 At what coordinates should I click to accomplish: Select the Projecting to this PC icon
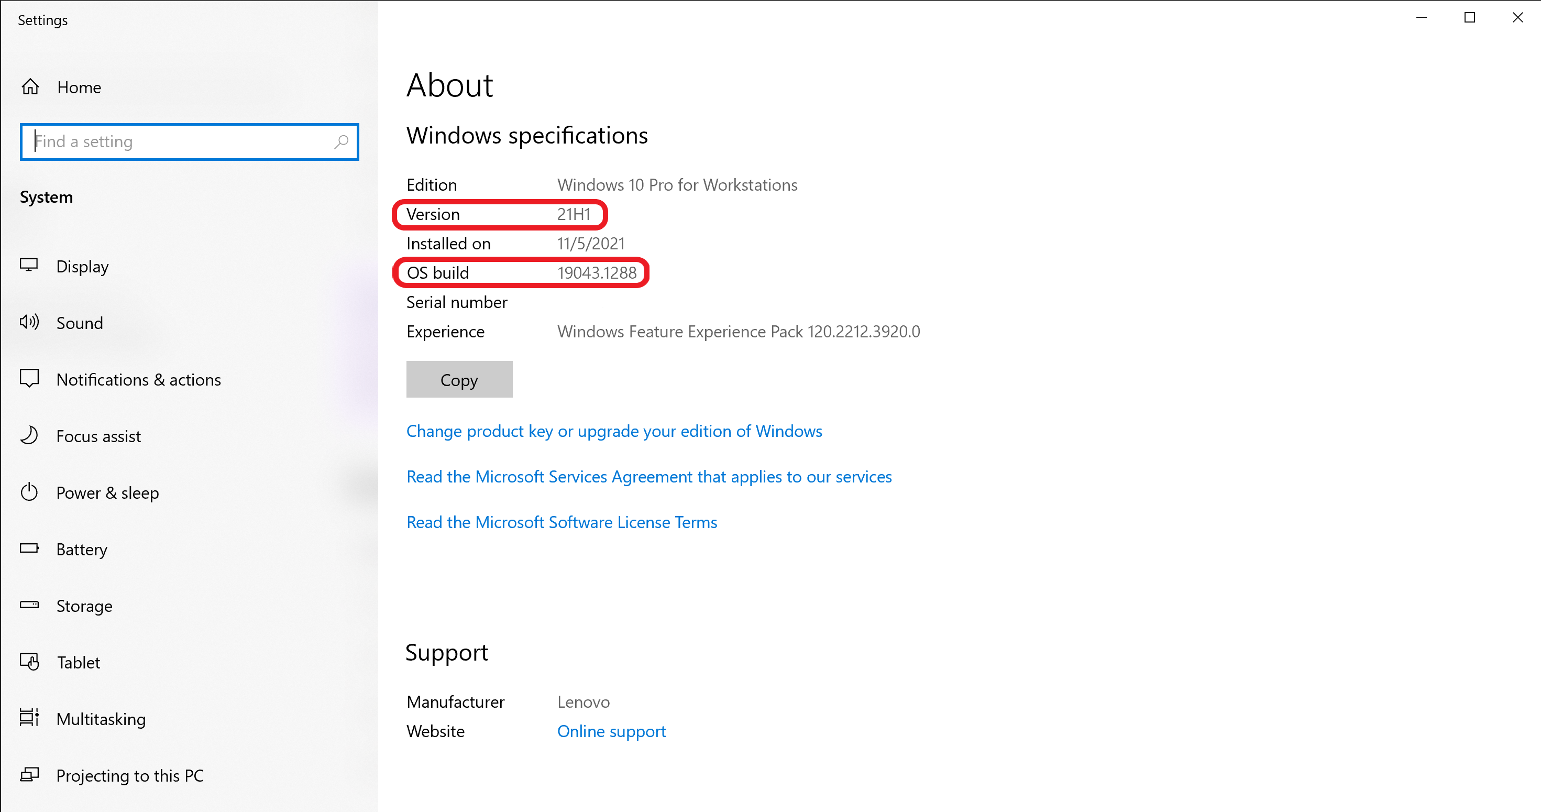[x=29, y=775]
